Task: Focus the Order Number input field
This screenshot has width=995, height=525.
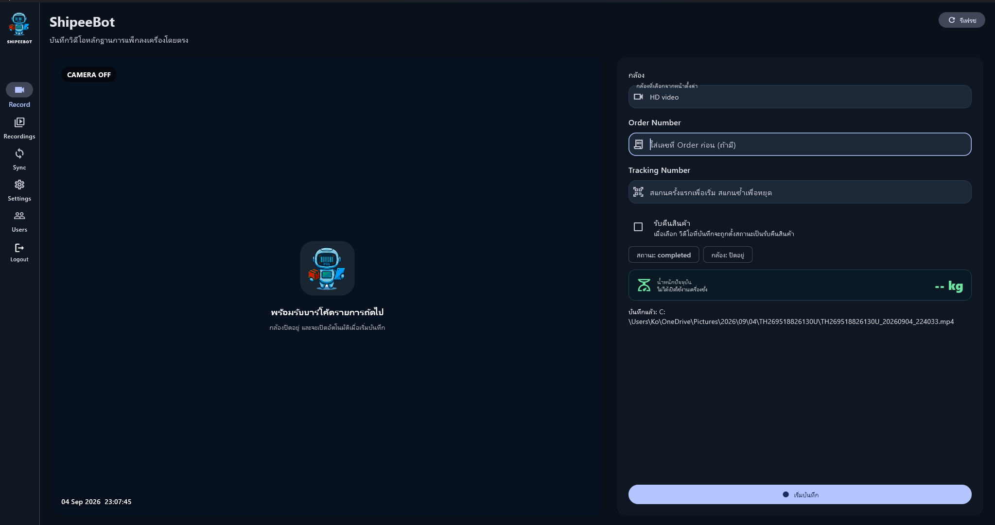Action: [800, 144]
